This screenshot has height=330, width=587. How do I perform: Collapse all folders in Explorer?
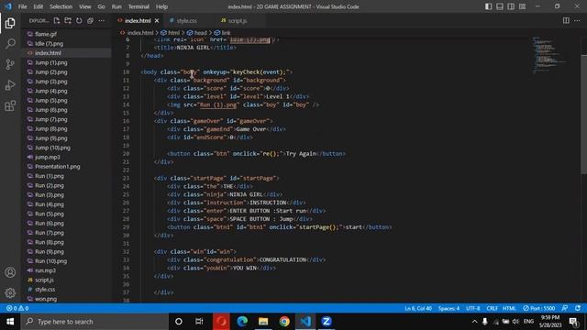pos(90,20)
